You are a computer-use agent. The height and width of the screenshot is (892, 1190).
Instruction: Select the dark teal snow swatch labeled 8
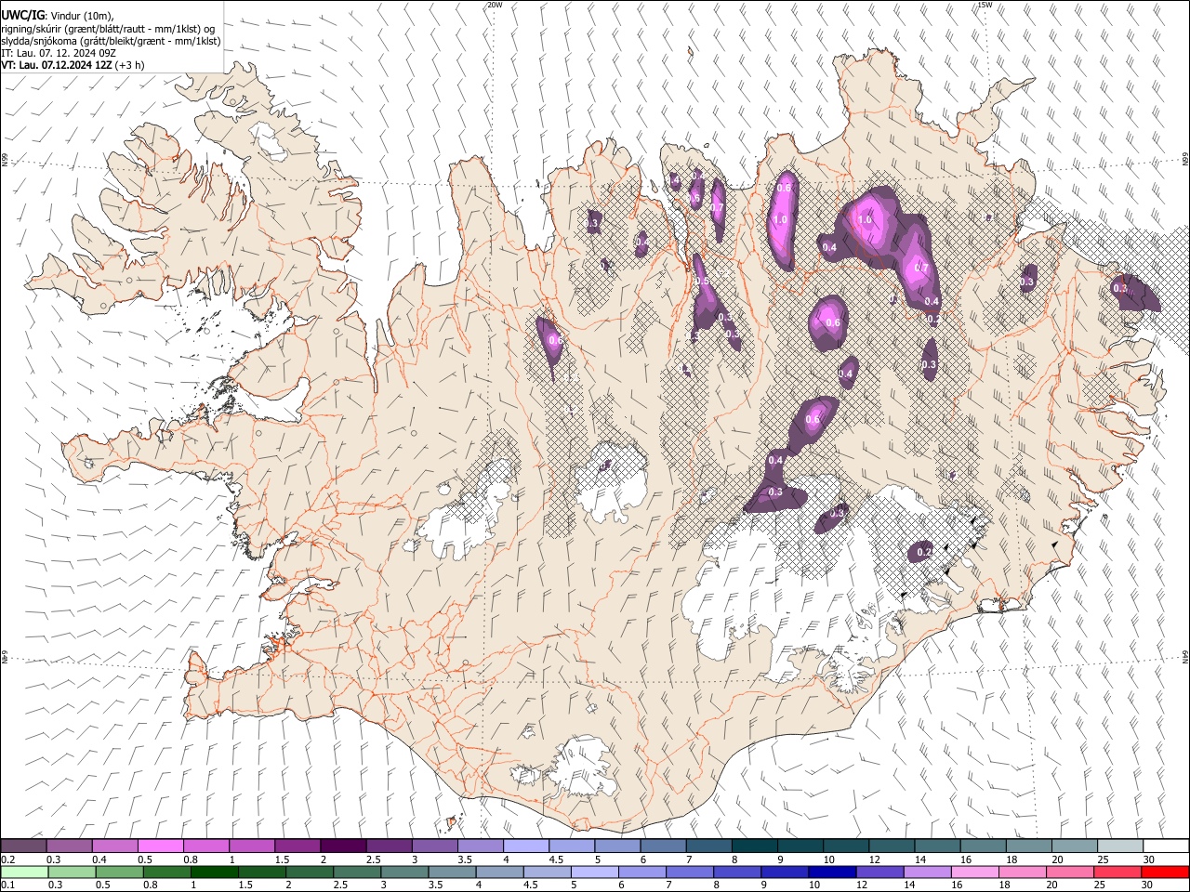click(x=755, y=846)
